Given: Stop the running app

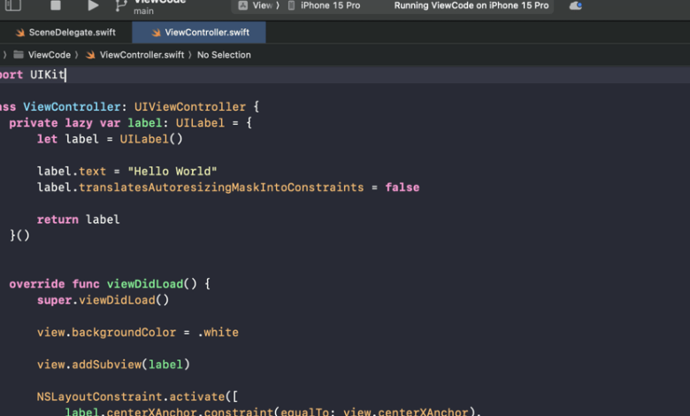Looking at the screenshot, I should [x=56, y=5].
